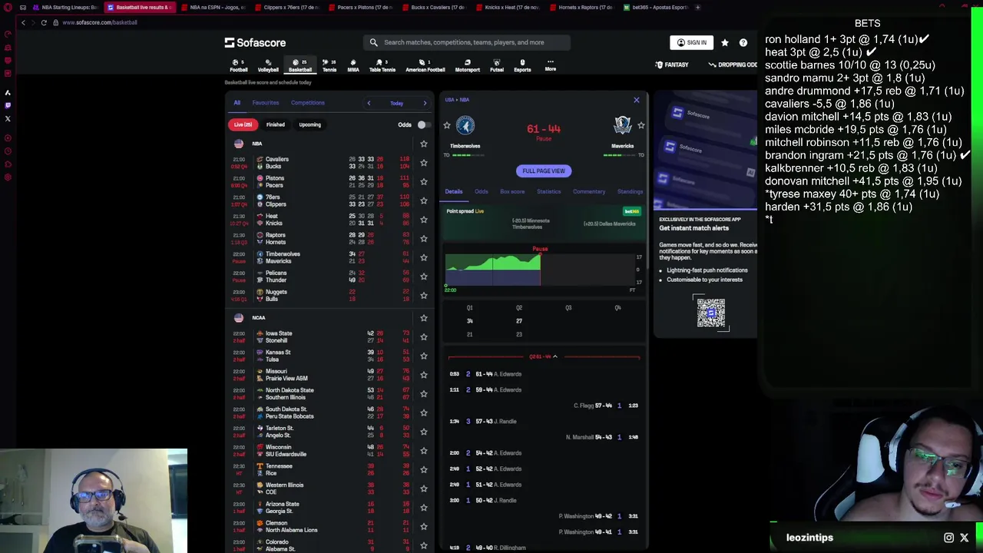Star the Pistons vs Pacers game
This screenshot has width=983, height=553.
(x=423, y=181)
